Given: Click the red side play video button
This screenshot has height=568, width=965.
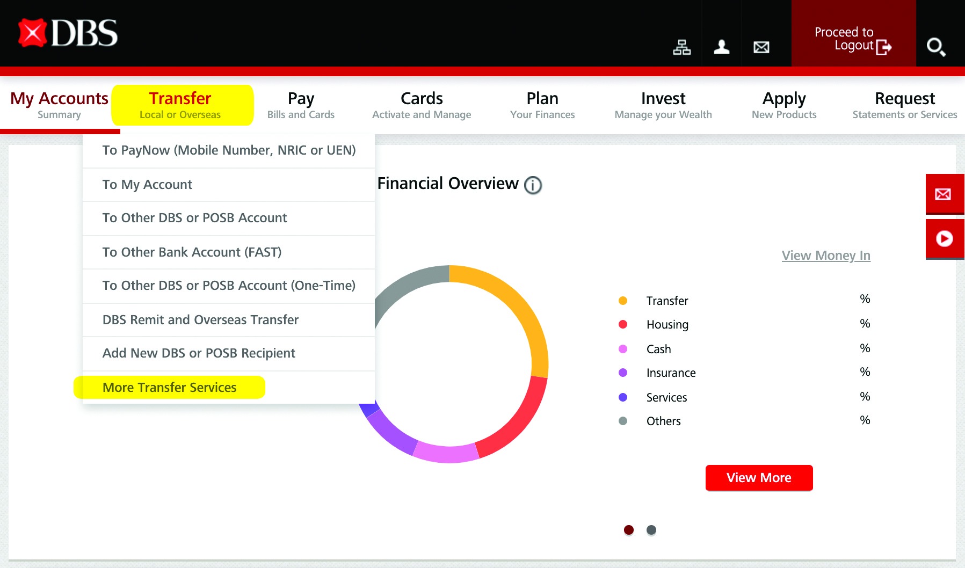Looking at the screenshot, I should 944,238.
